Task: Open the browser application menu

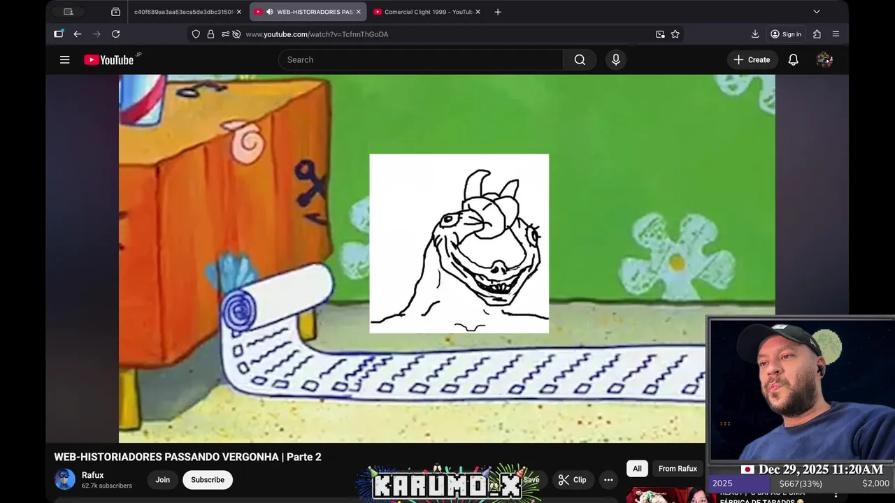Action: [836, 34]
